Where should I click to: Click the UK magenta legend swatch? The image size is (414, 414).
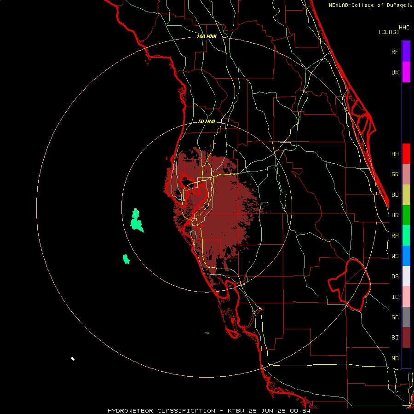406,72
